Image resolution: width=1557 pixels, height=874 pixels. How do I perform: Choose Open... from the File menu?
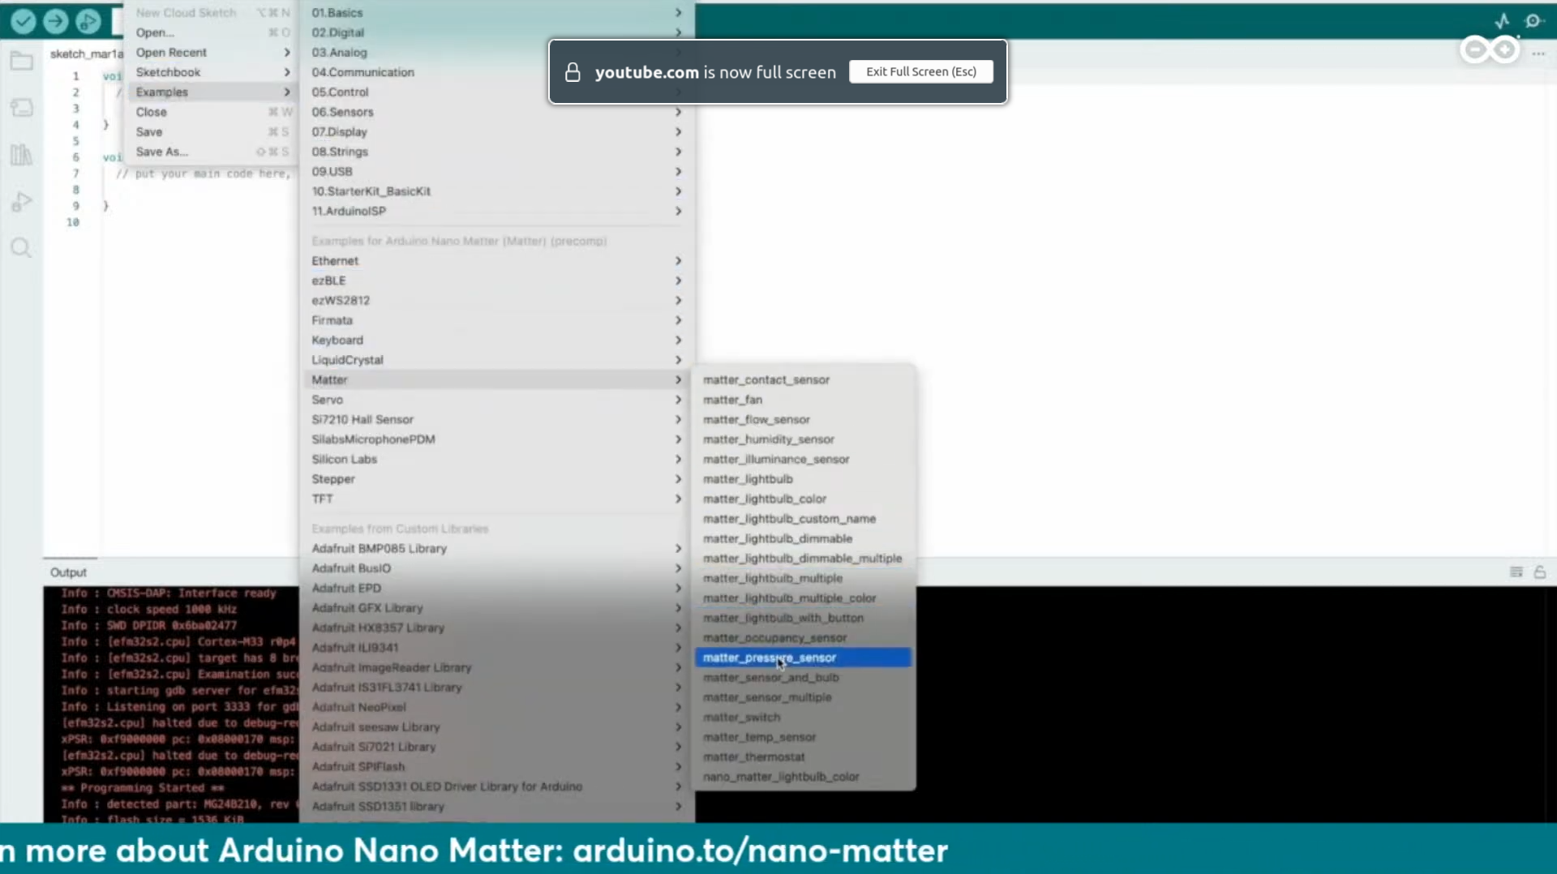[x=211, y=32]
